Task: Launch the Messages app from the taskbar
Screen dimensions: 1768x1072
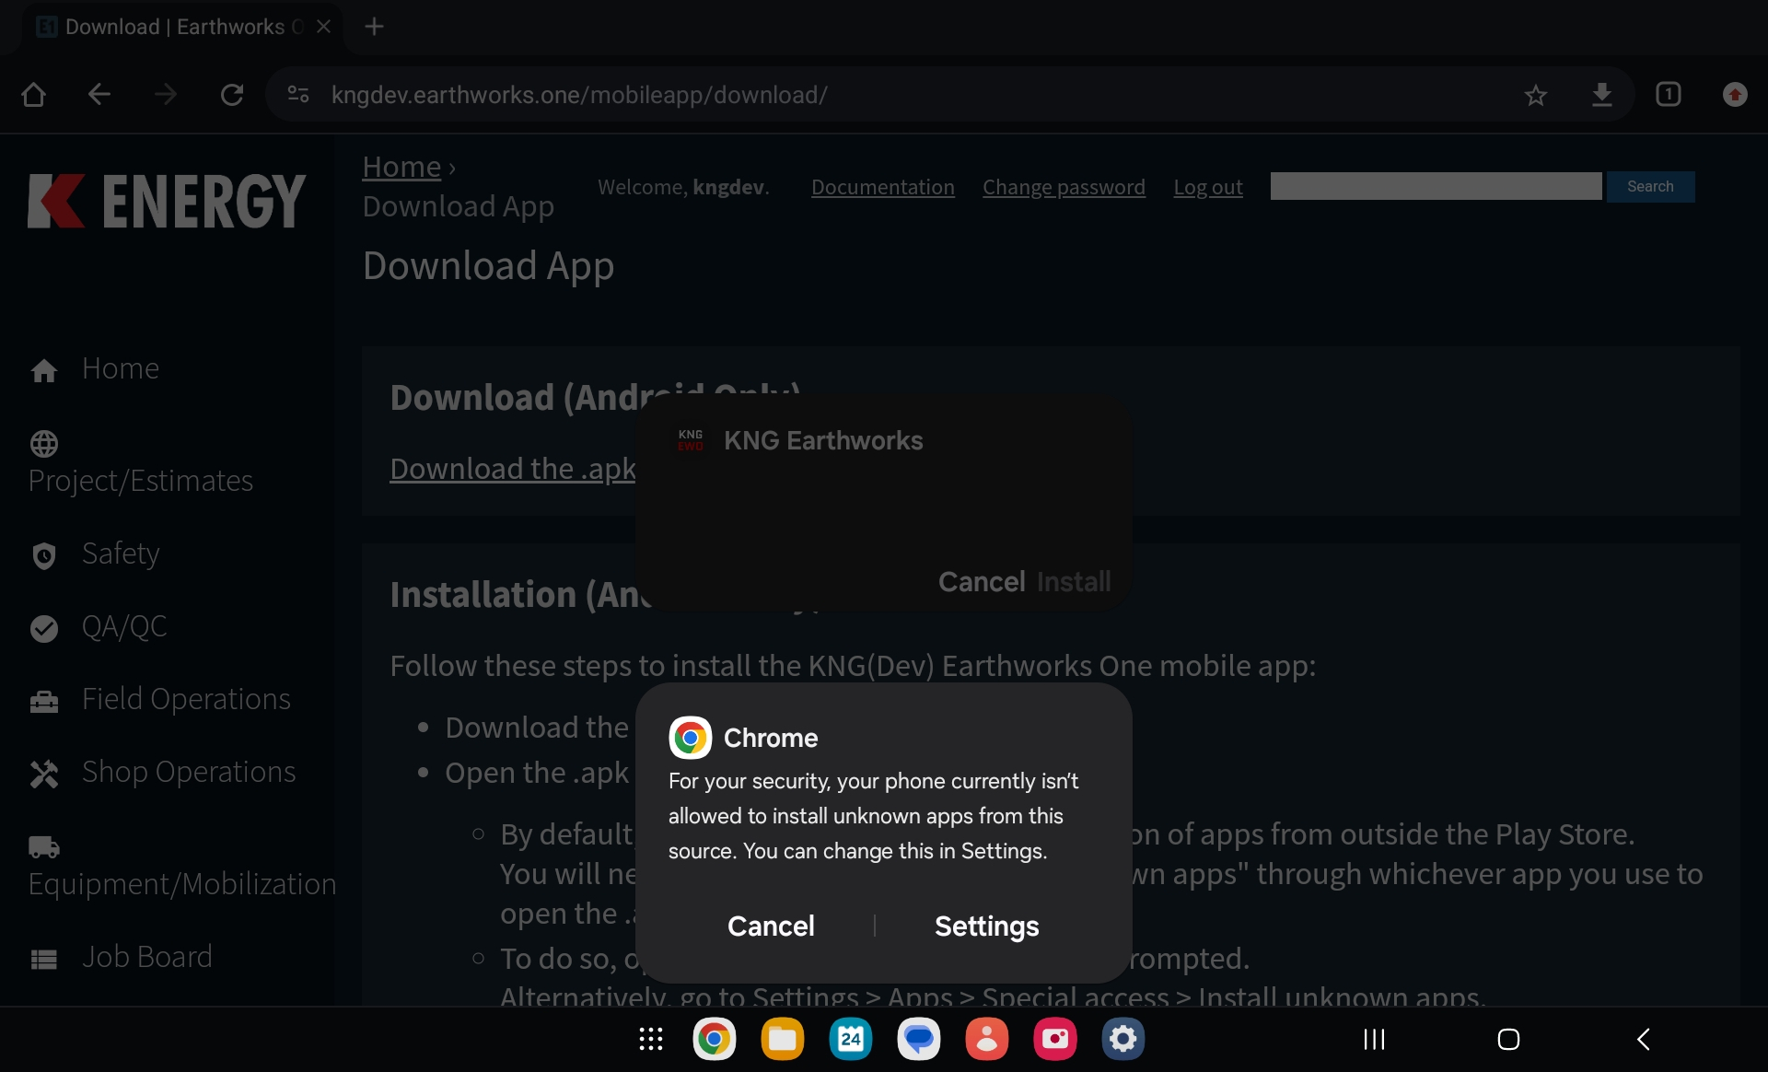Action: (918, 1040)
